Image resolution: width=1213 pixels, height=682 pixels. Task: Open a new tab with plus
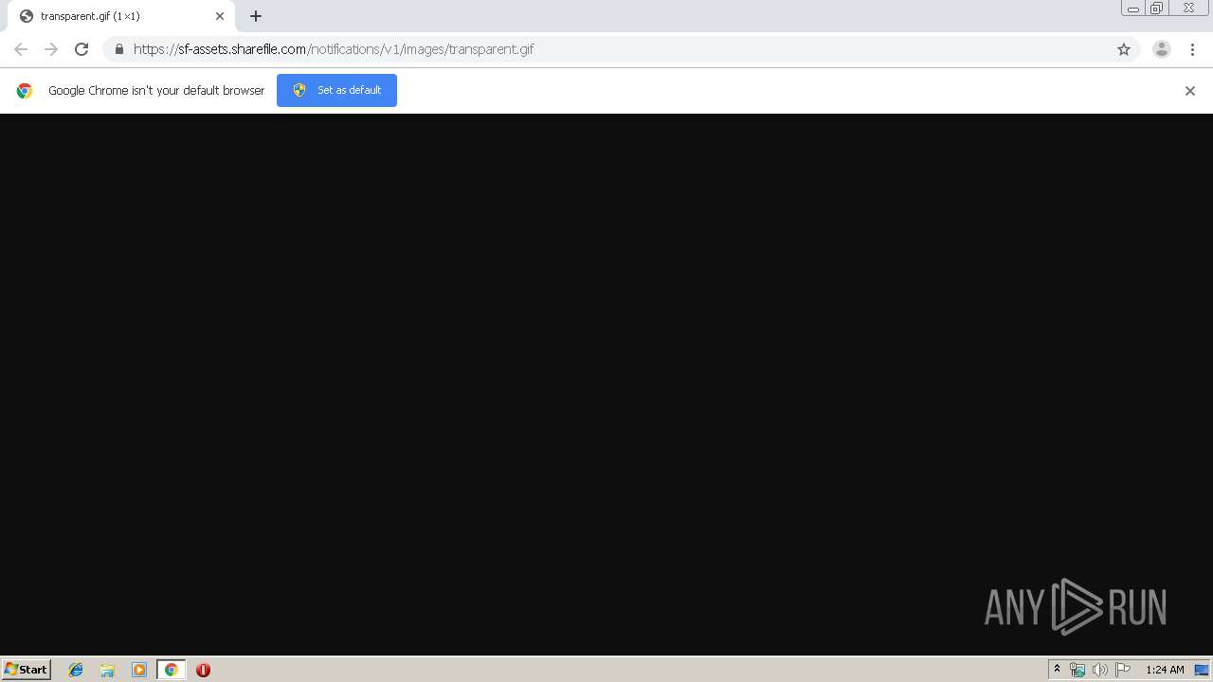256,16
